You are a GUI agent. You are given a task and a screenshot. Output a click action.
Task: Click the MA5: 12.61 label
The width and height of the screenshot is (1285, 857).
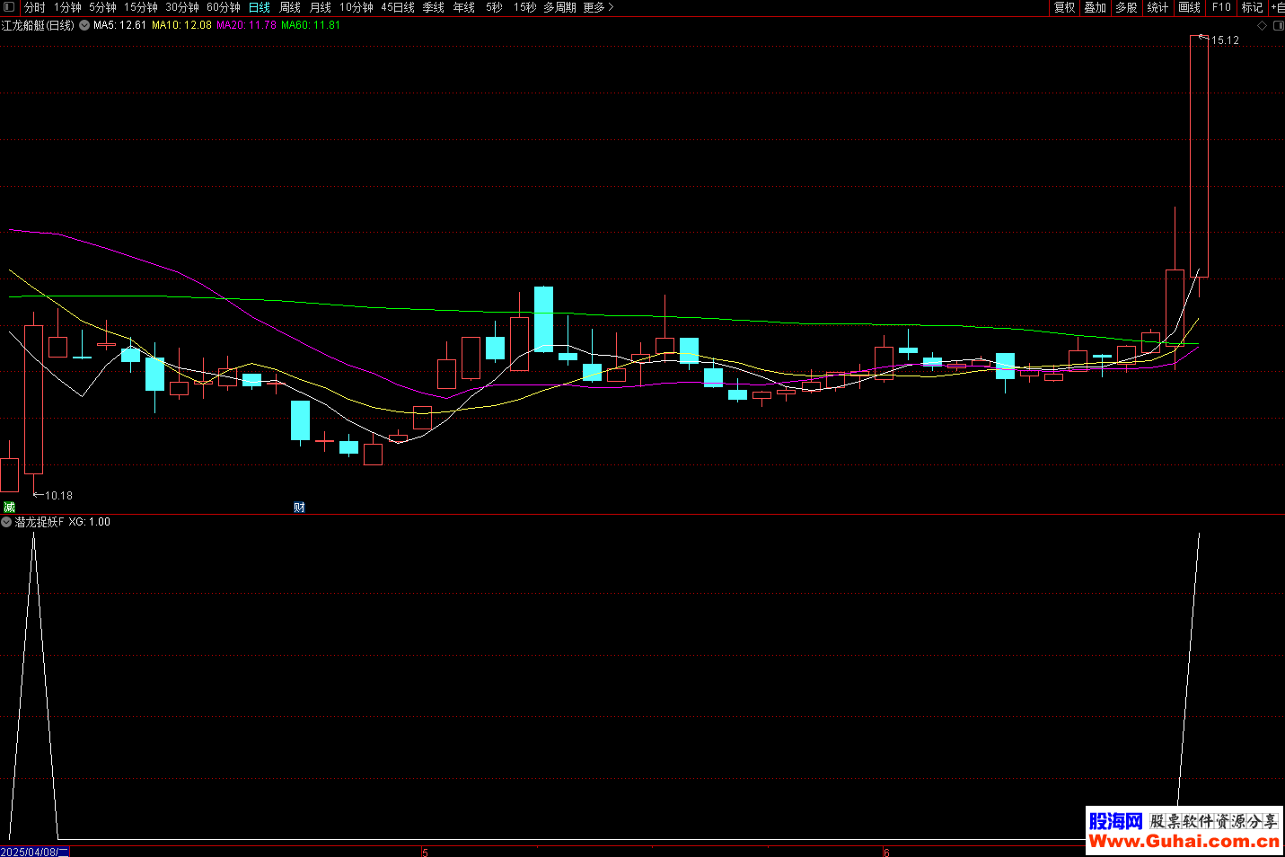(x=119, y=25)
